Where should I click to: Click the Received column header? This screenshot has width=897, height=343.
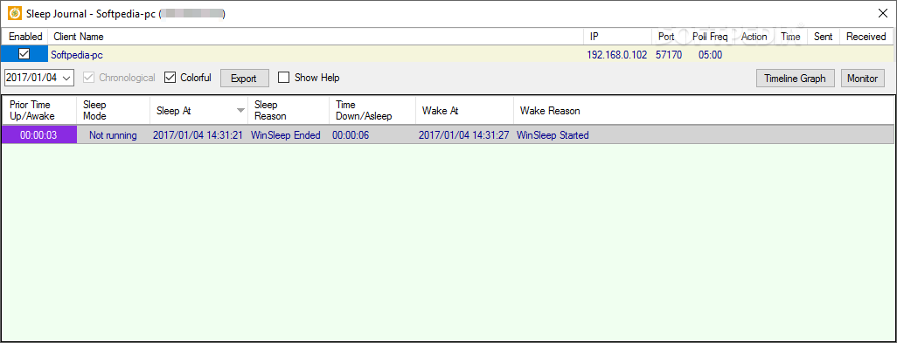point(866,37)
